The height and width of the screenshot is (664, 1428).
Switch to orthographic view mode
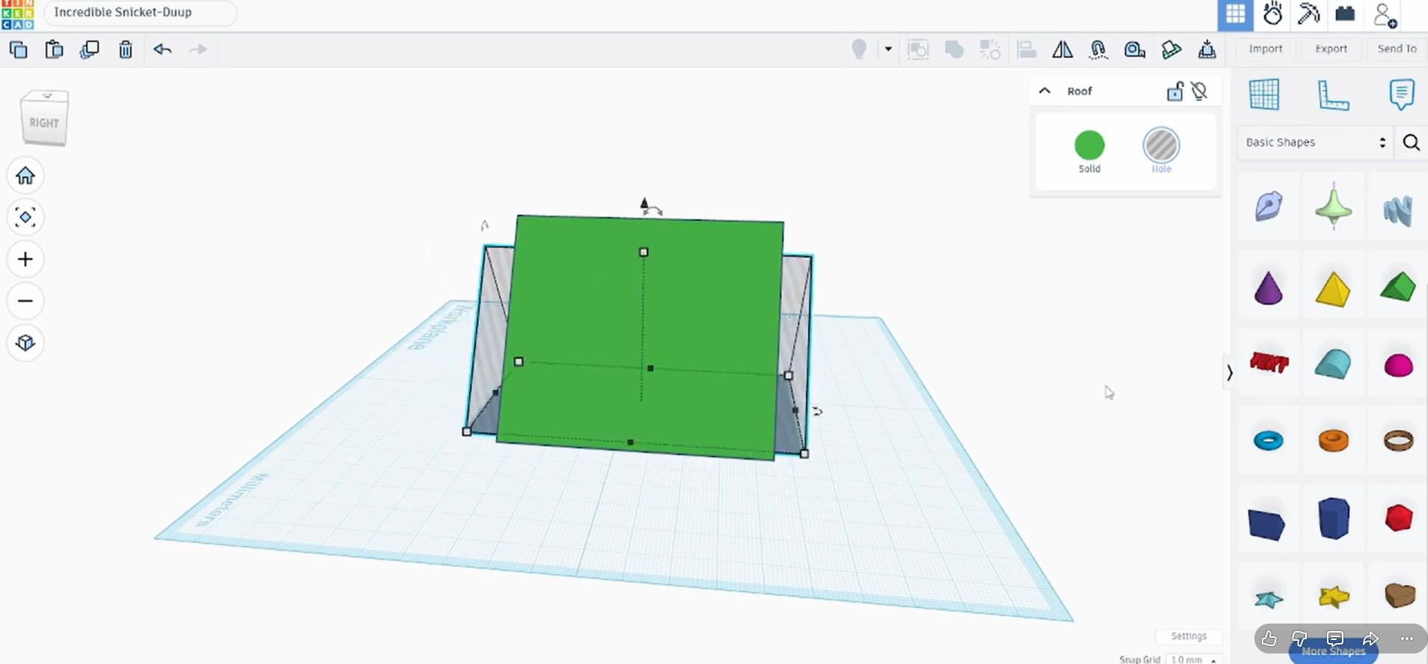pos(25,343)
